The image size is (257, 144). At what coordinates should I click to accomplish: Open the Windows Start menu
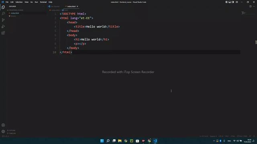click(x=102, y=141)
